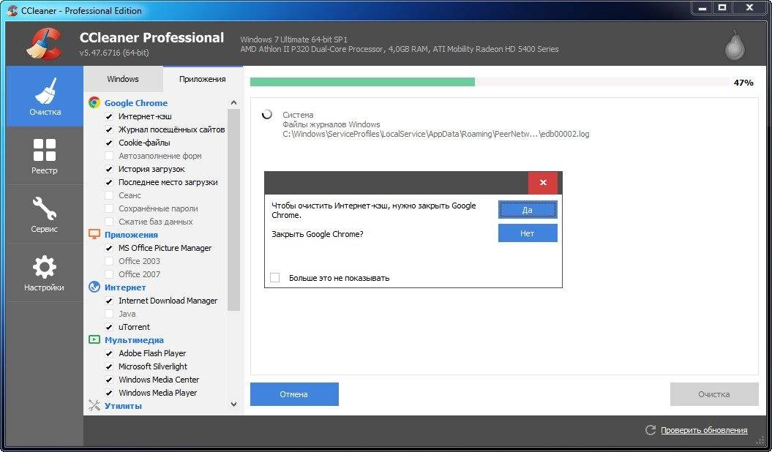Select the Утилиты group header
This screenshot has height=452, width=772.
click(x=123, y=406)
